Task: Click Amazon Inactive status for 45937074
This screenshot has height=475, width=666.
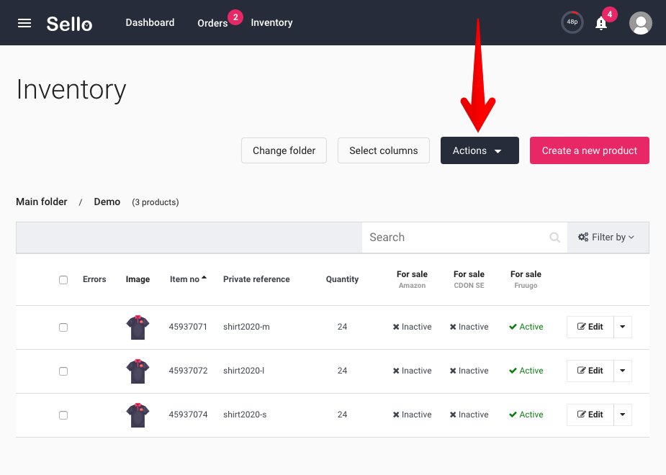Action: [x=412, y=415]
